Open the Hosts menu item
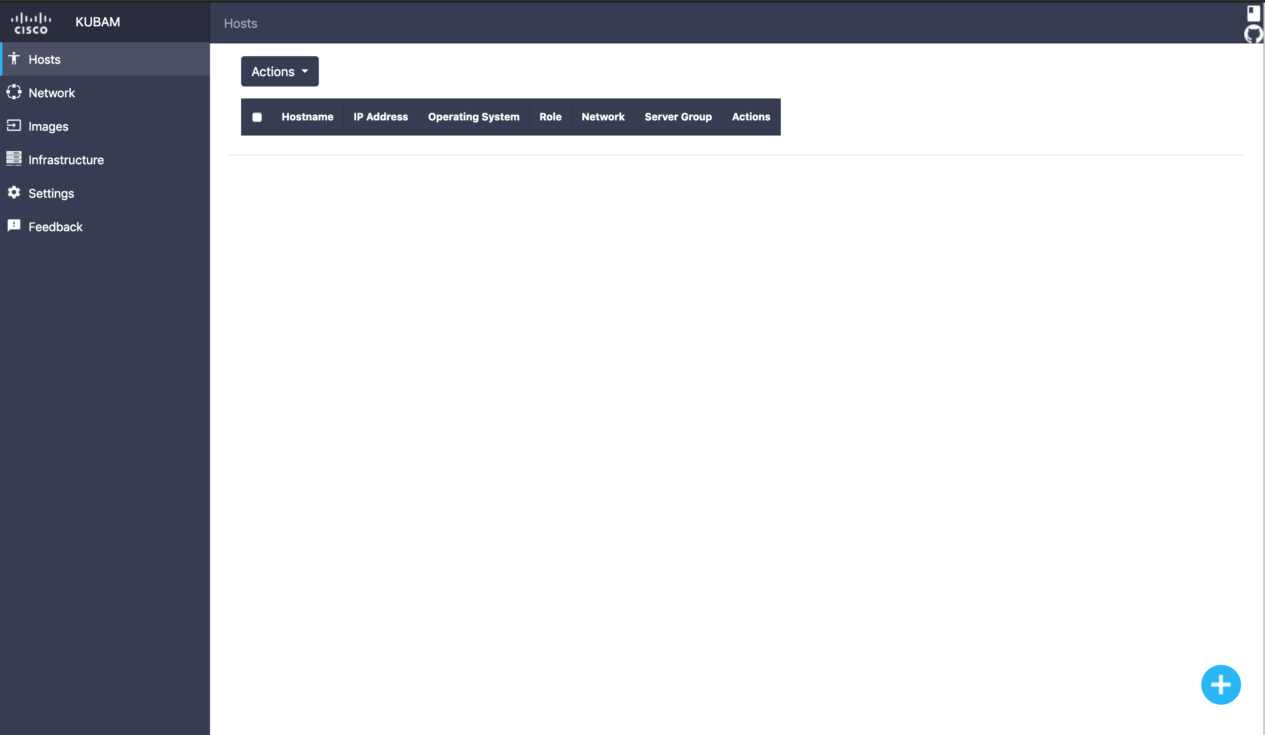The image size is (1265, 735). click(105, 59)
